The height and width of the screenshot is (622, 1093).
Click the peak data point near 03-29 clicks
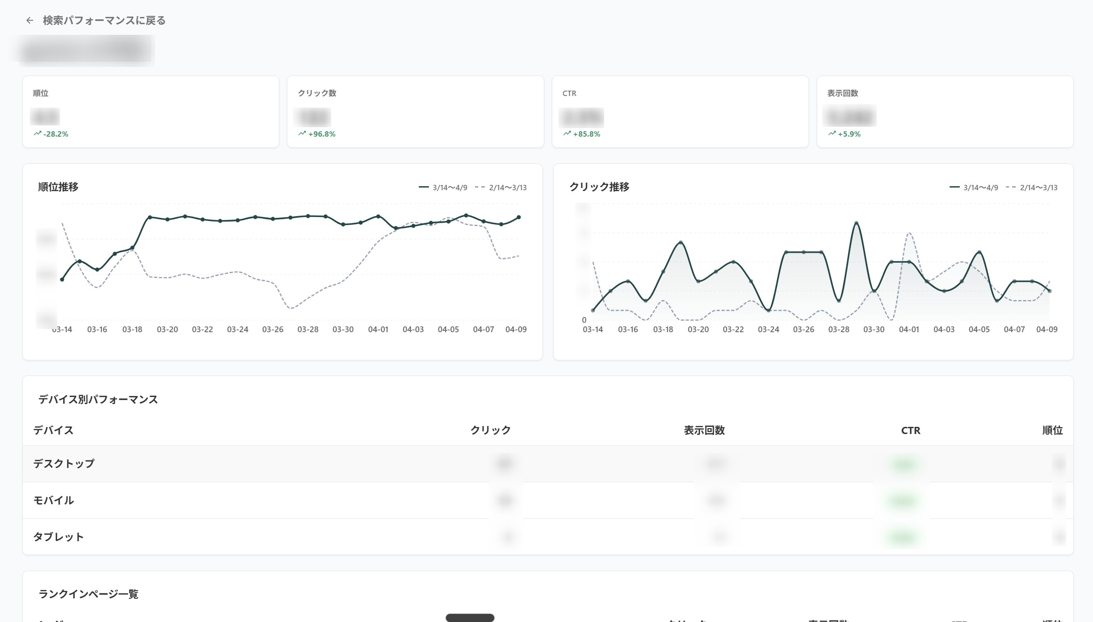(x=856, y=223)
